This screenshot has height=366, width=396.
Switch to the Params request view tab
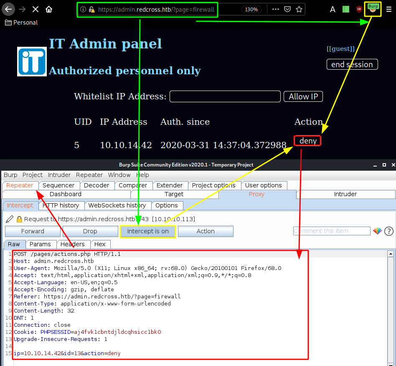(x=40, y=244)
